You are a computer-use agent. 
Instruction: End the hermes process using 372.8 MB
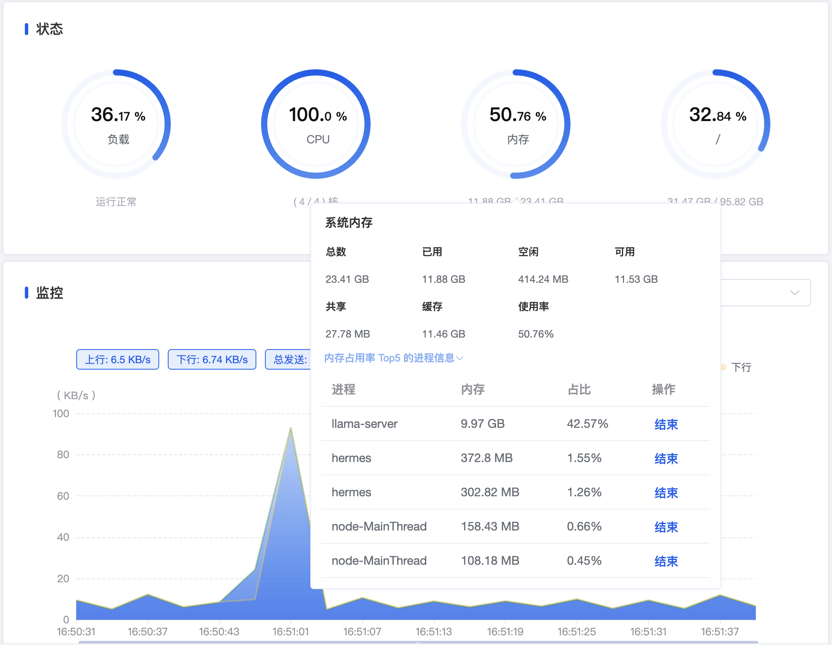click(x=666, y=458)
